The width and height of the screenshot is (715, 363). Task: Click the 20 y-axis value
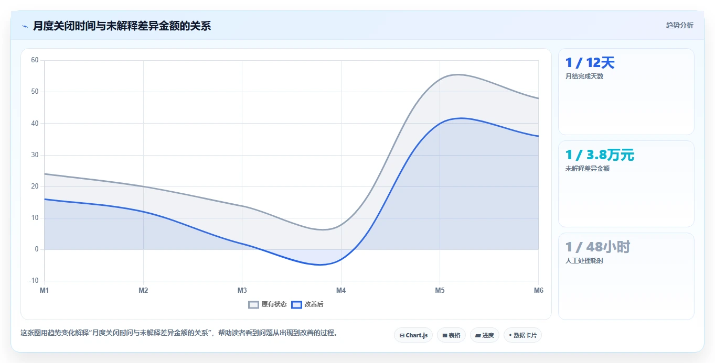[x=35, y=186]
